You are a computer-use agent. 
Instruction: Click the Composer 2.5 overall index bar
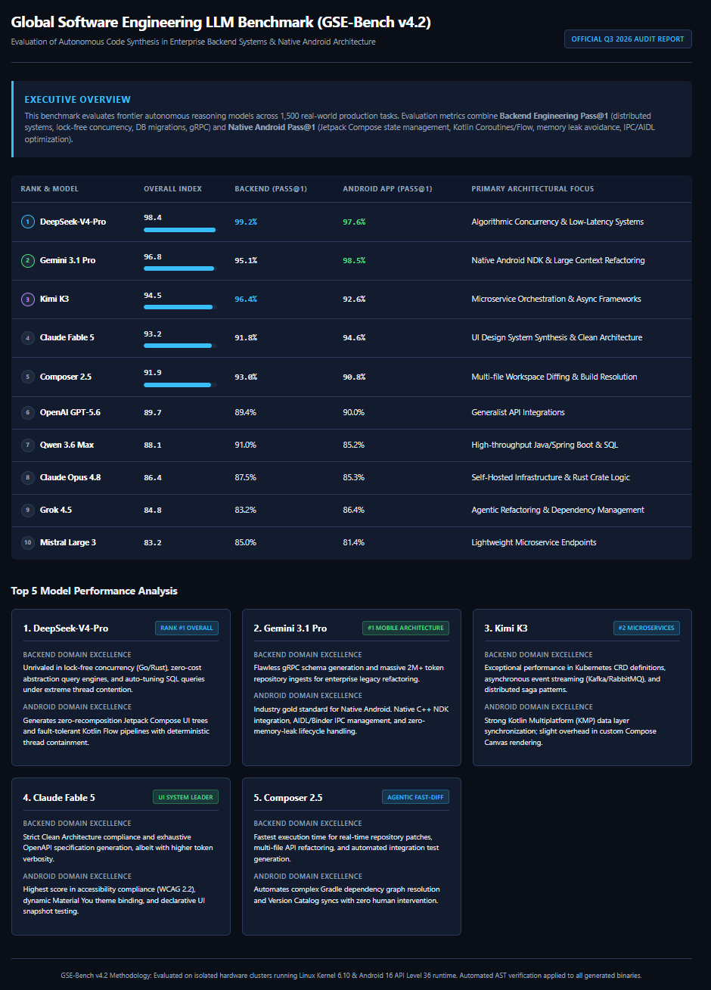point(180,385)
